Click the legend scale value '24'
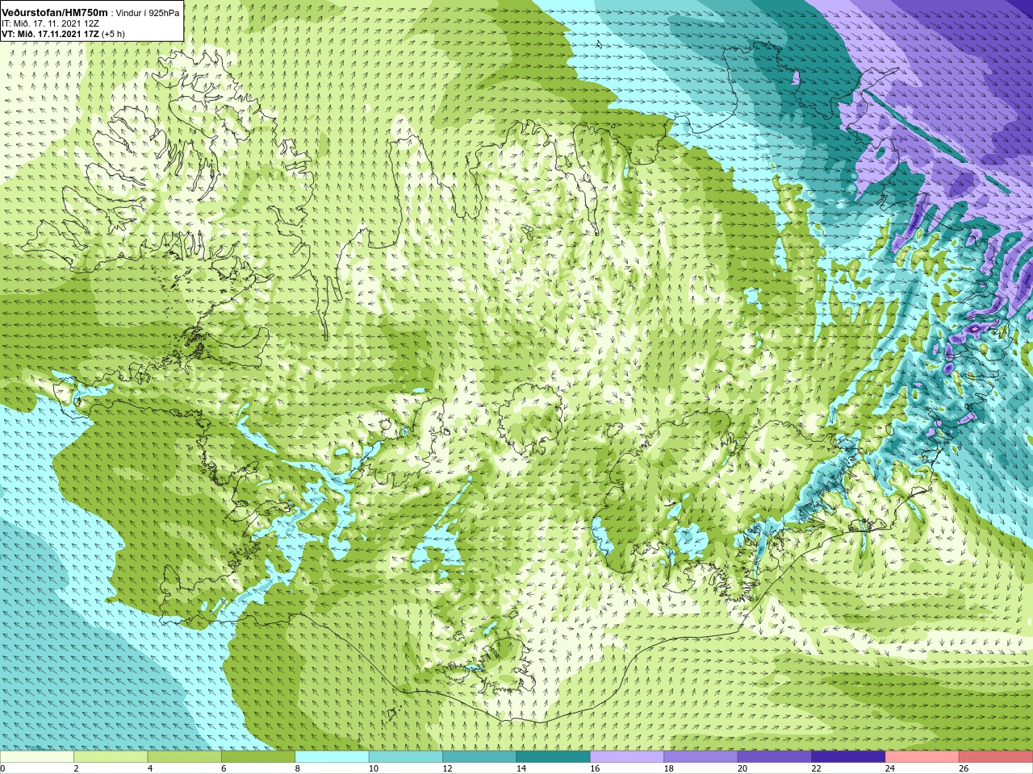 coord(890,768)
